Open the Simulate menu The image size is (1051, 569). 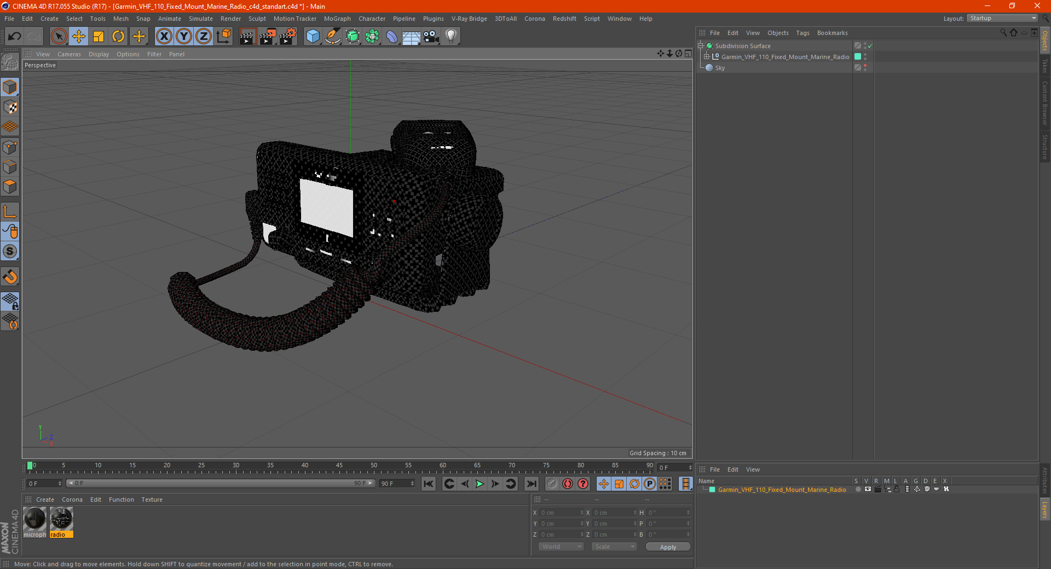click(x=201, y=19)
